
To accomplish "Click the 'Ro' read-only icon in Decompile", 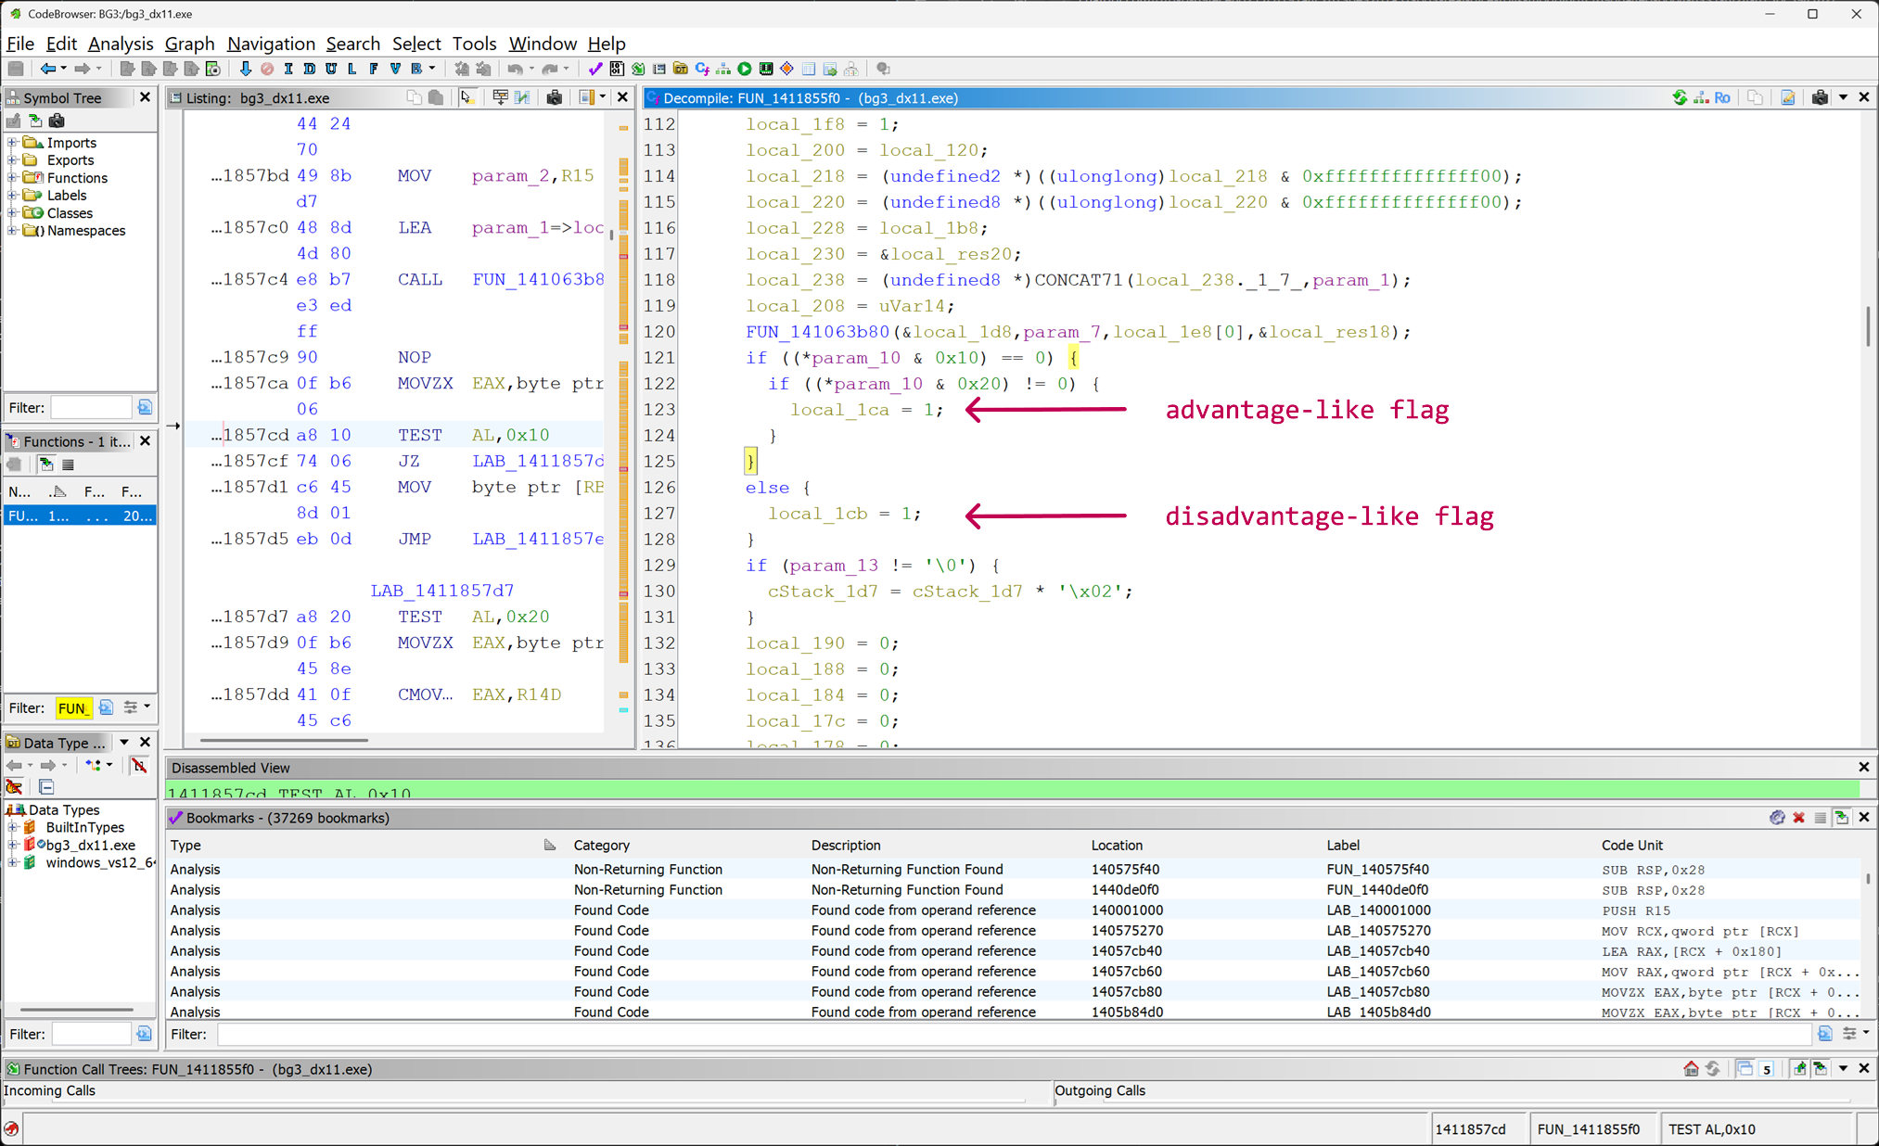I will coord(1722,97).
